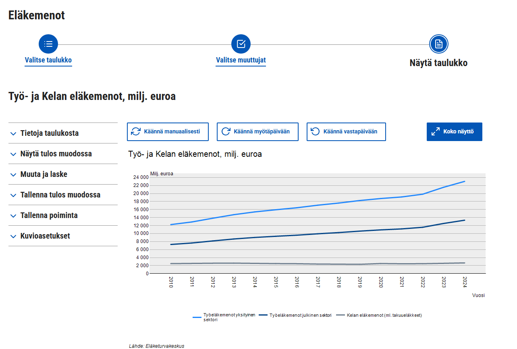Expand the Tietoja taulukosta section

tap(50, 133)
